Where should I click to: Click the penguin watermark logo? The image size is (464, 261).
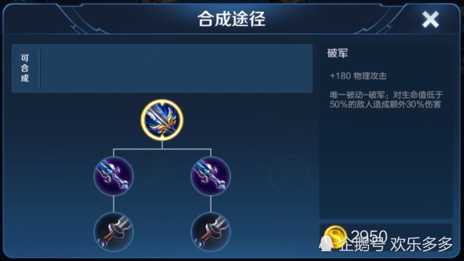(326, 244)
